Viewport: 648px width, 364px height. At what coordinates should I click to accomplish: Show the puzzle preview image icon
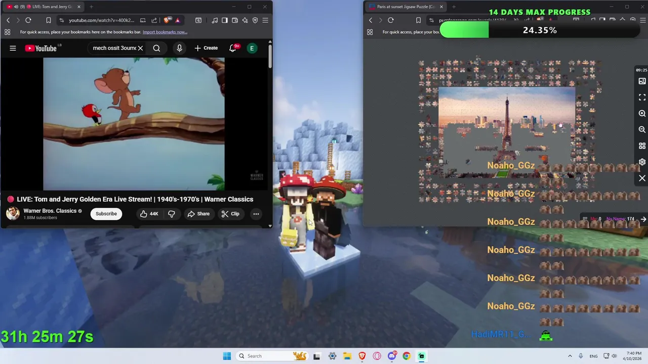tap(642, 81)
